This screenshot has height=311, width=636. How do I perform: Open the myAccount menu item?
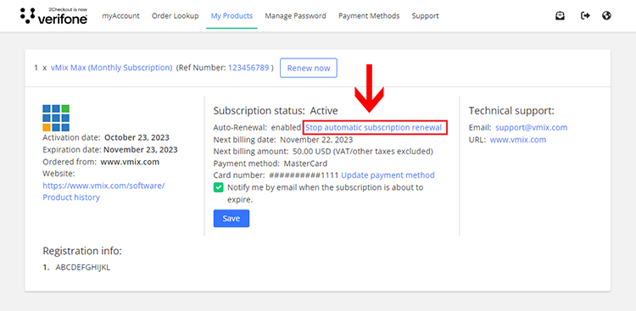click(120, 16)
